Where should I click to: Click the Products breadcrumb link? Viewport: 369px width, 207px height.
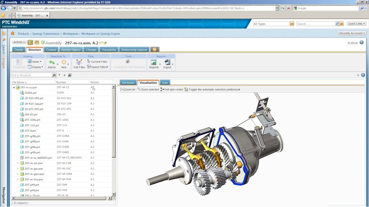[x=23, y=34]
